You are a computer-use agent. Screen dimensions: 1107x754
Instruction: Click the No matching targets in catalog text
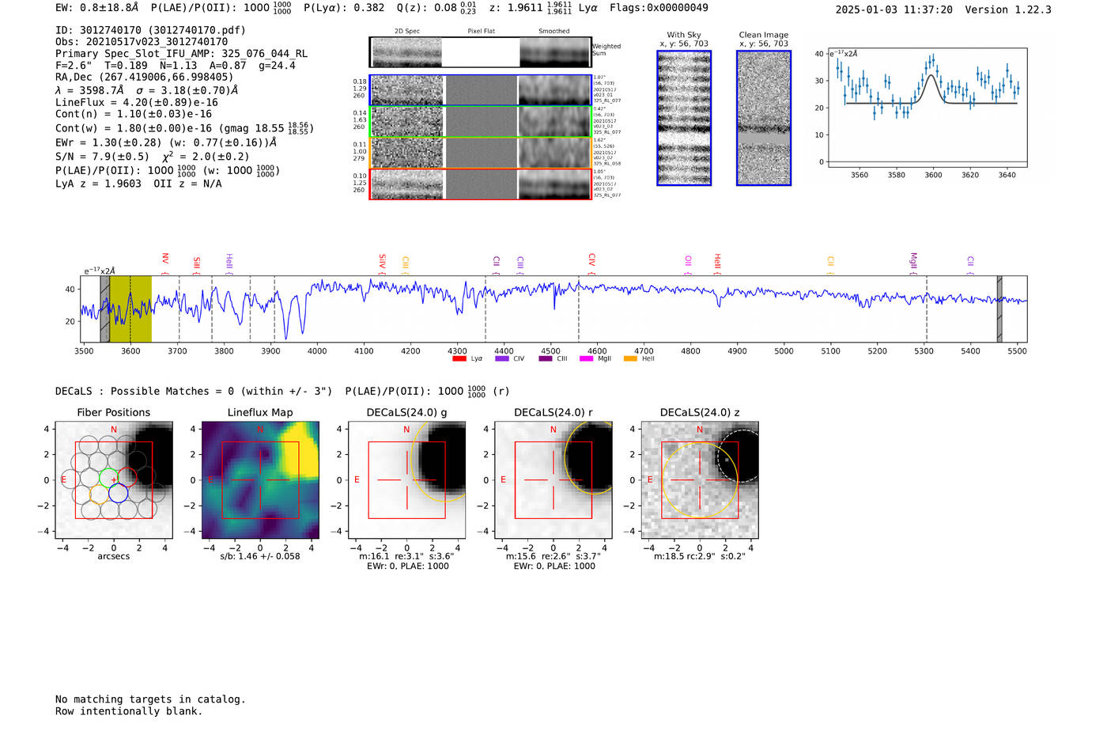coord(150,699)
